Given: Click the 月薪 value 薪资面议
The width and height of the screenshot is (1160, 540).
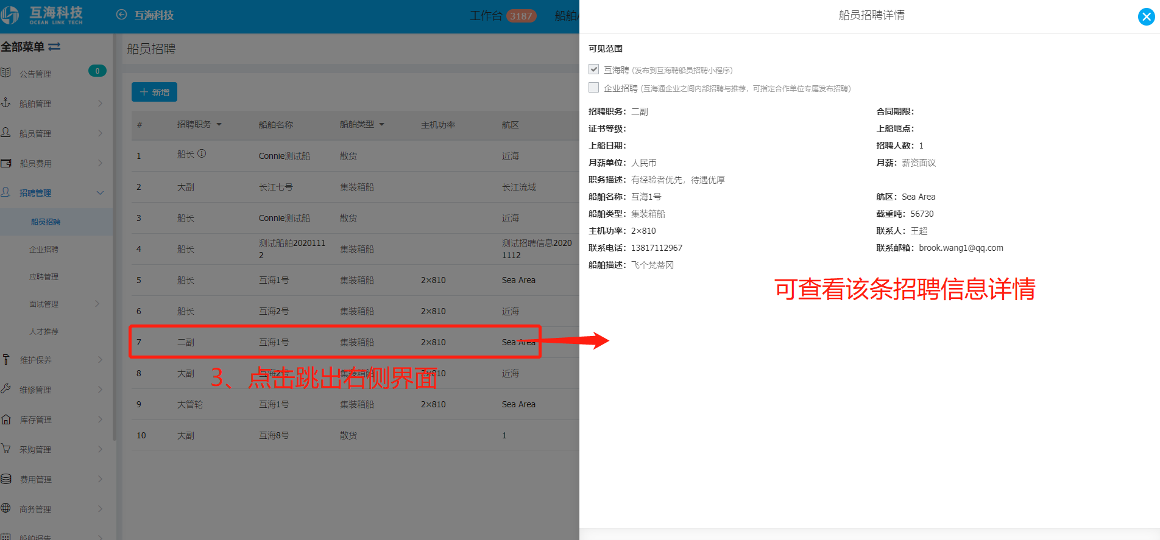Looking at the screenshot, I should pos(919,163).
